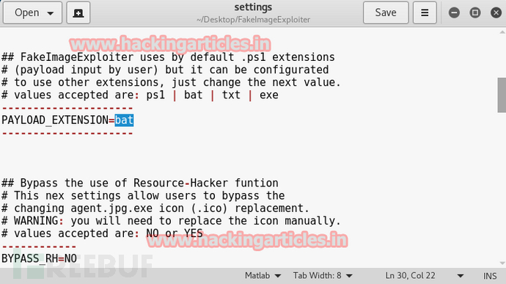Expand the Matlab syntax language selector

pyautogui.click(x=263, y=276)
